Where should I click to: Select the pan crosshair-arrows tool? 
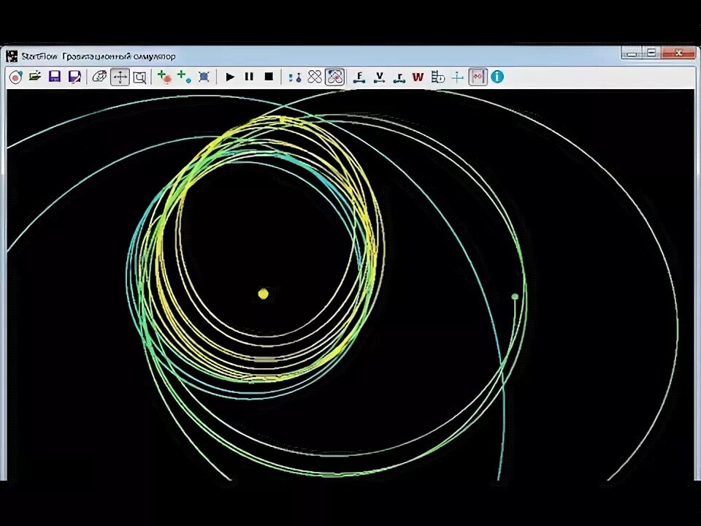120,77
